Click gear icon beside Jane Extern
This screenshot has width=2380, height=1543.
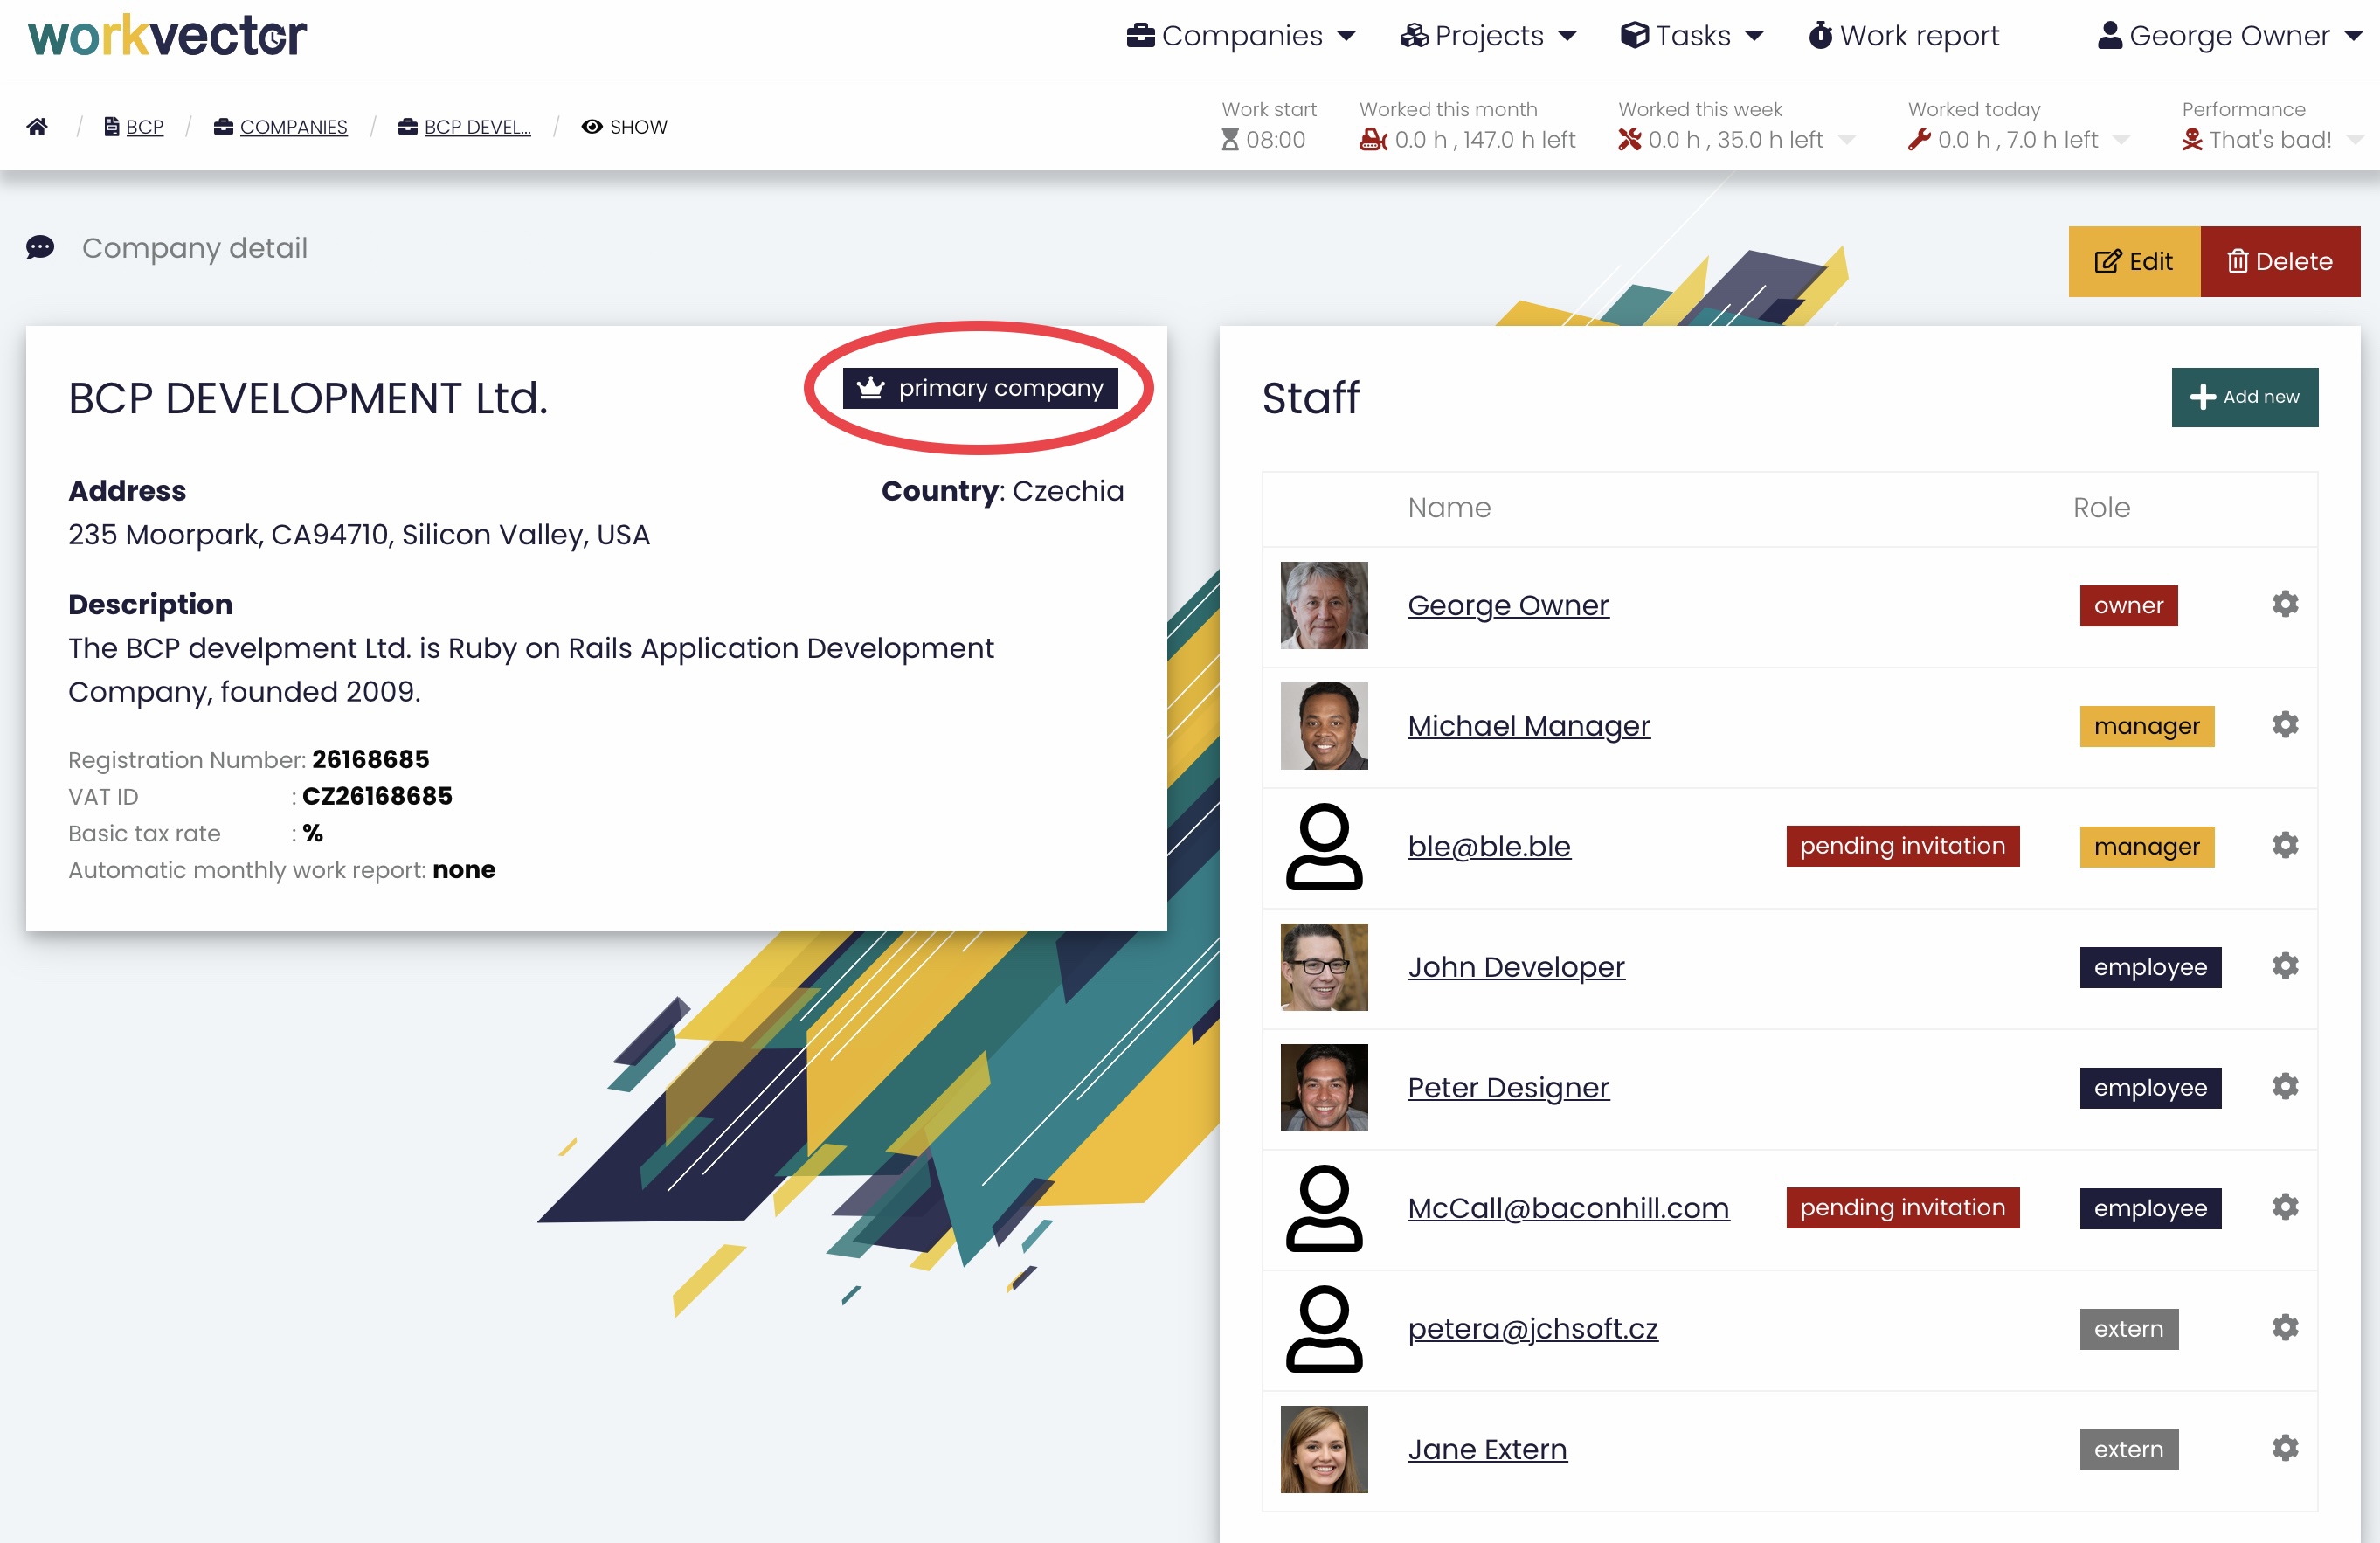[2284, 1448]
